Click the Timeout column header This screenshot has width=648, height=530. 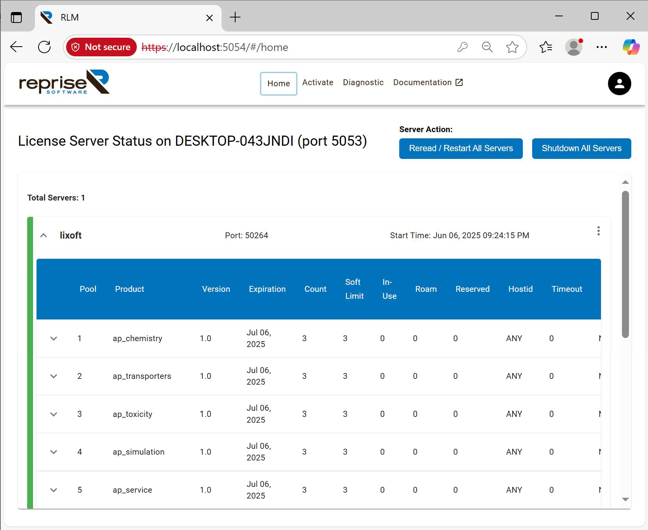point(567,289)
